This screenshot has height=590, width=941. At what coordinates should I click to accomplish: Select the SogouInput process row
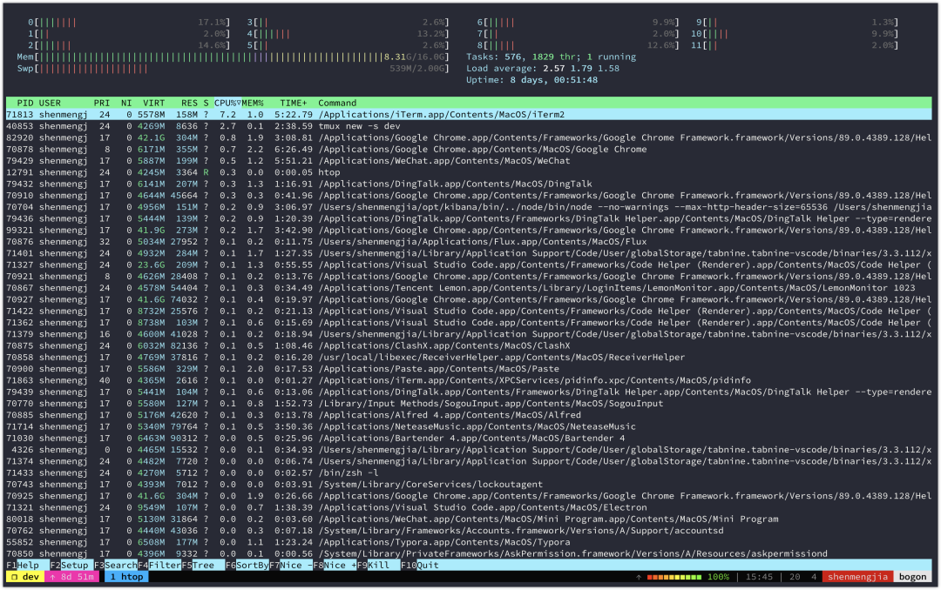click(469, 404)
